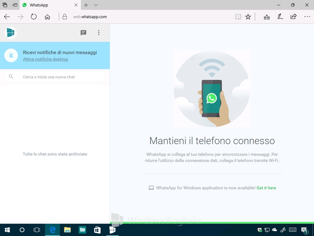
Task: Click Edge icon on taskbar
Action: click(x=52, y=230)
